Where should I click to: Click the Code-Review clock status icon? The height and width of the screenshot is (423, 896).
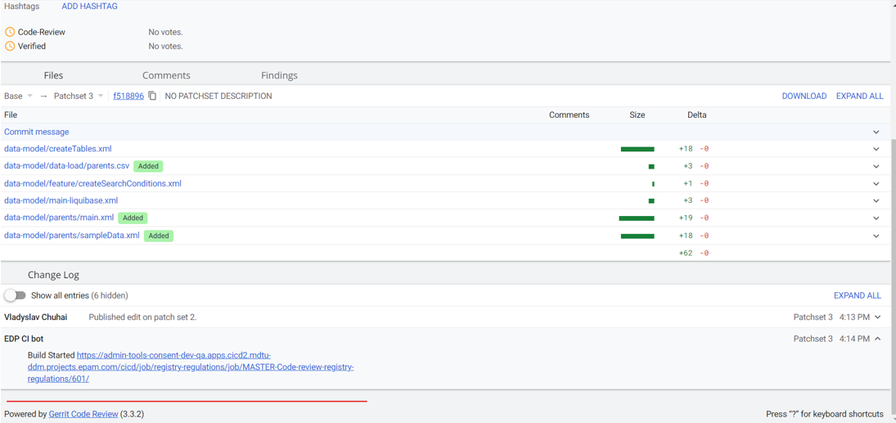(x=10, y=32)
